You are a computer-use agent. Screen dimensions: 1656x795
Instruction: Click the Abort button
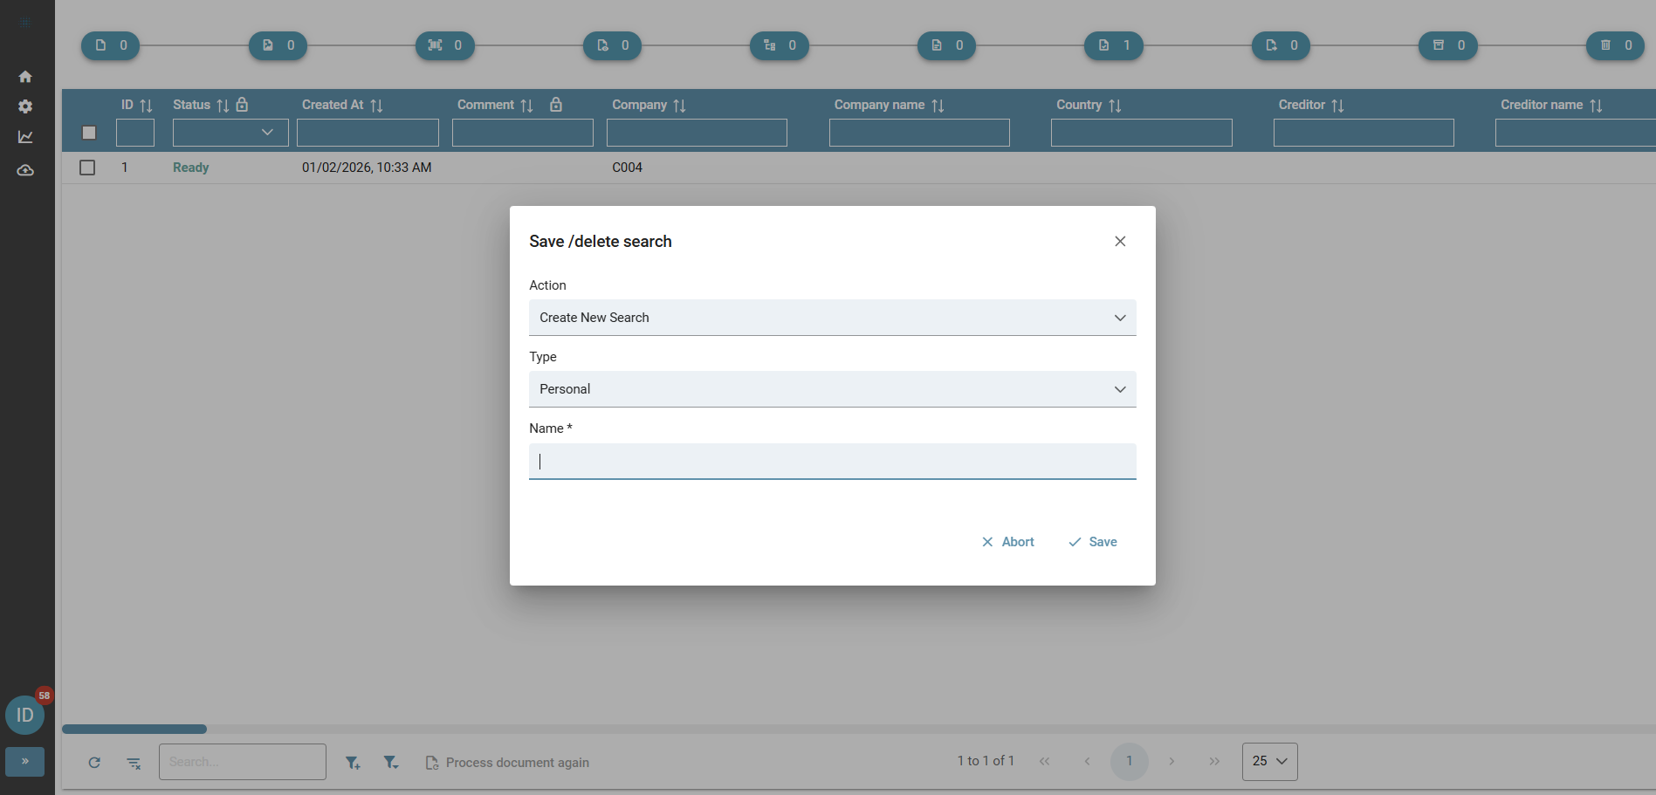pos(1008,542)
